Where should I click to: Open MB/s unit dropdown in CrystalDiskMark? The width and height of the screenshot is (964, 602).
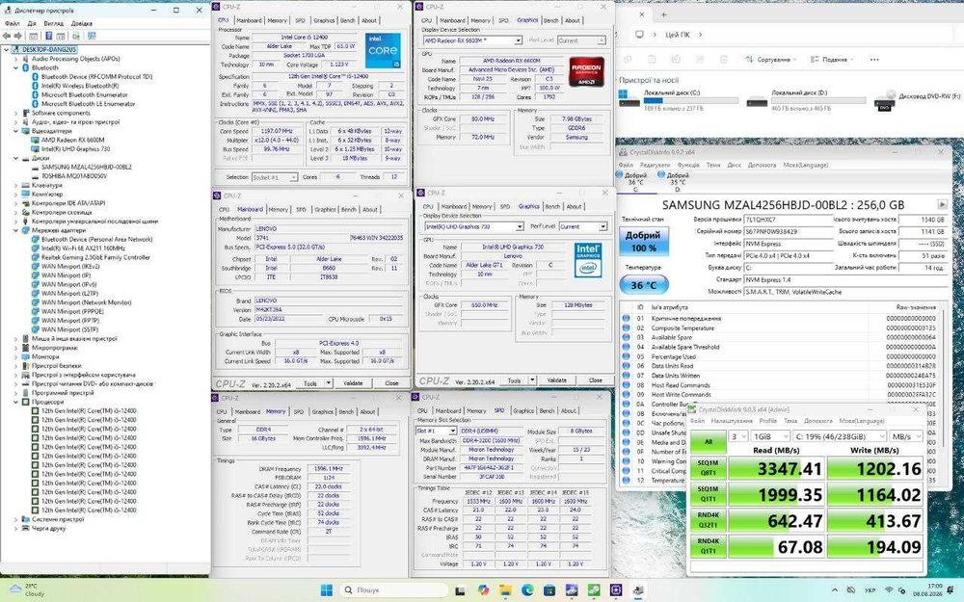point(906,436)
